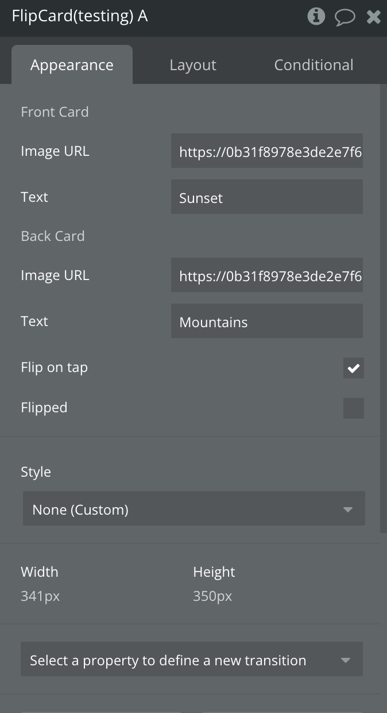Screen dimensions: 387x713
Task: Uncheck the Flip on tap checkbox
Action: [x=354, y=368]
